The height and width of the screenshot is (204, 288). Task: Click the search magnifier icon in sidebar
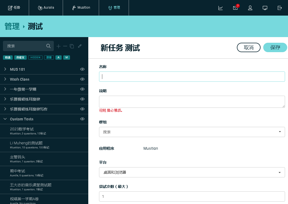[x=48, y=46]
